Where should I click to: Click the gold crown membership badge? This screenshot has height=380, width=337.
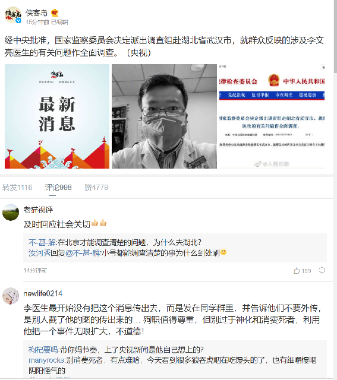click(x=55, y=12)
